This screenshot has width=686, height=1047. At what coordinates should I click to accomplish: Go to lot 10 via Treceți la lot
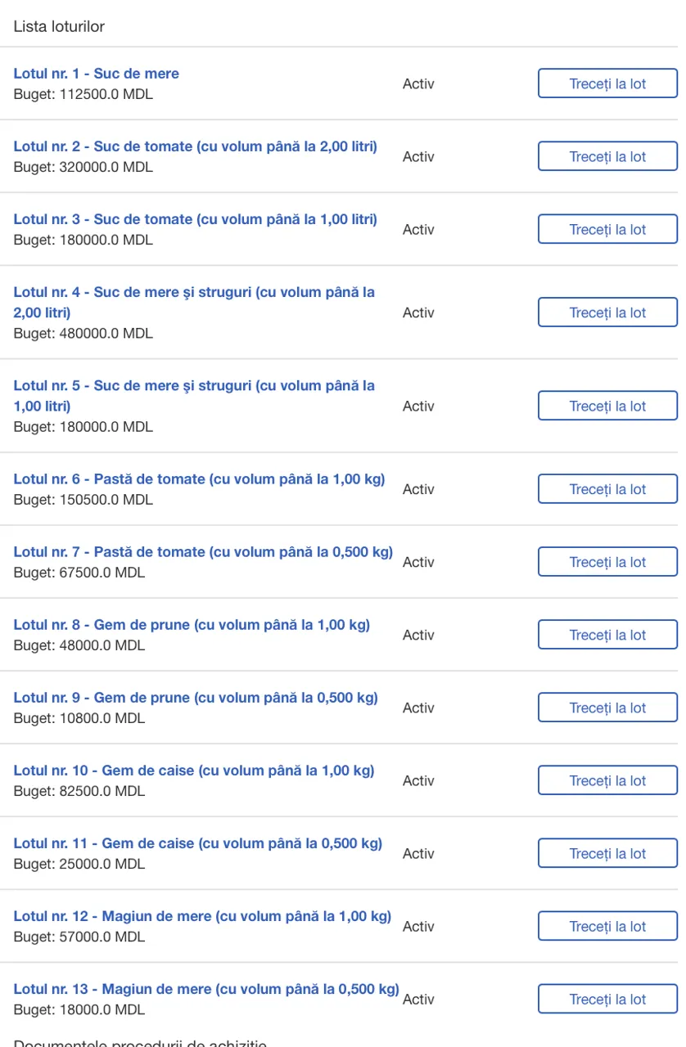pyautogui.click(x=607, y=780)
